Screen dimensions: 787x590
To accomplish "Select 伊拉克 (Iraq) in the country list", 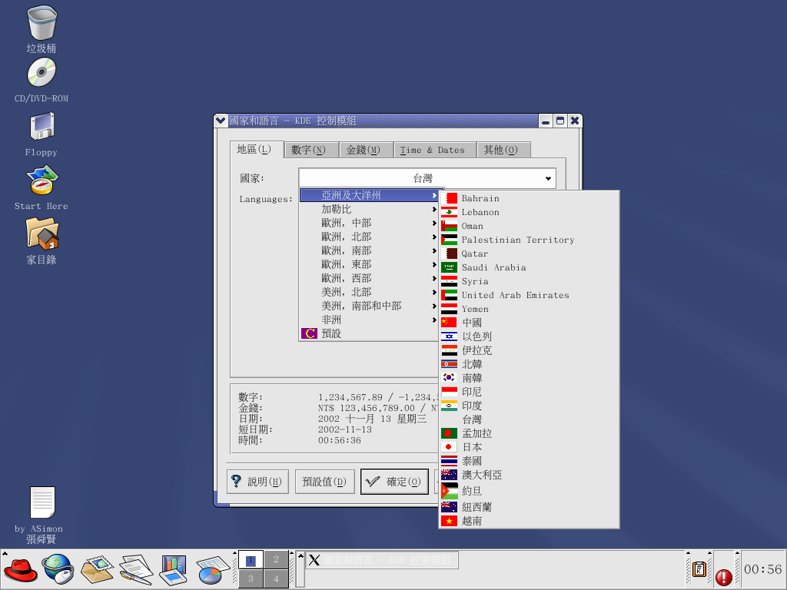I will [529, 350].
